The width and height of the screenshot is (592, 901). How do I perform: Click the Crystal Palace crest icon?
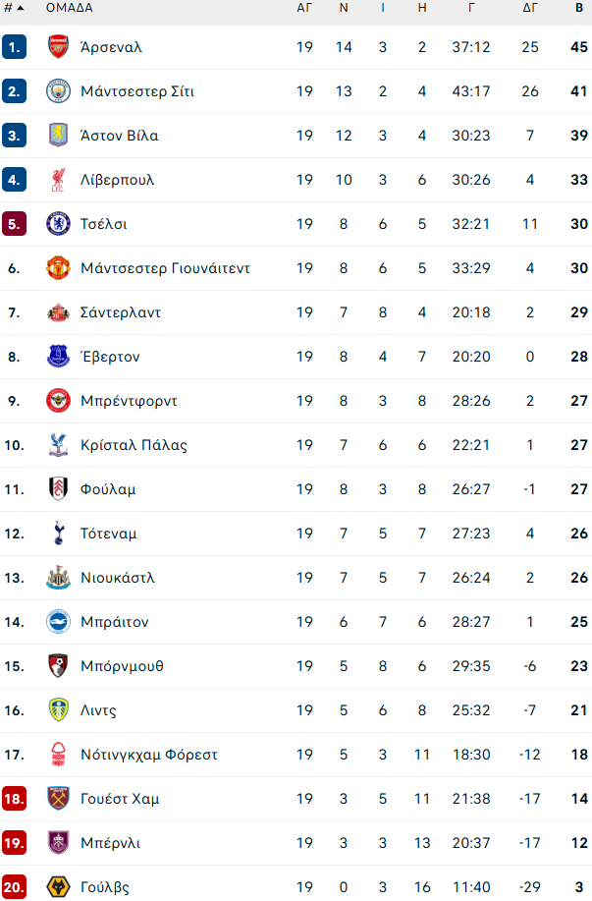point(59,445)
